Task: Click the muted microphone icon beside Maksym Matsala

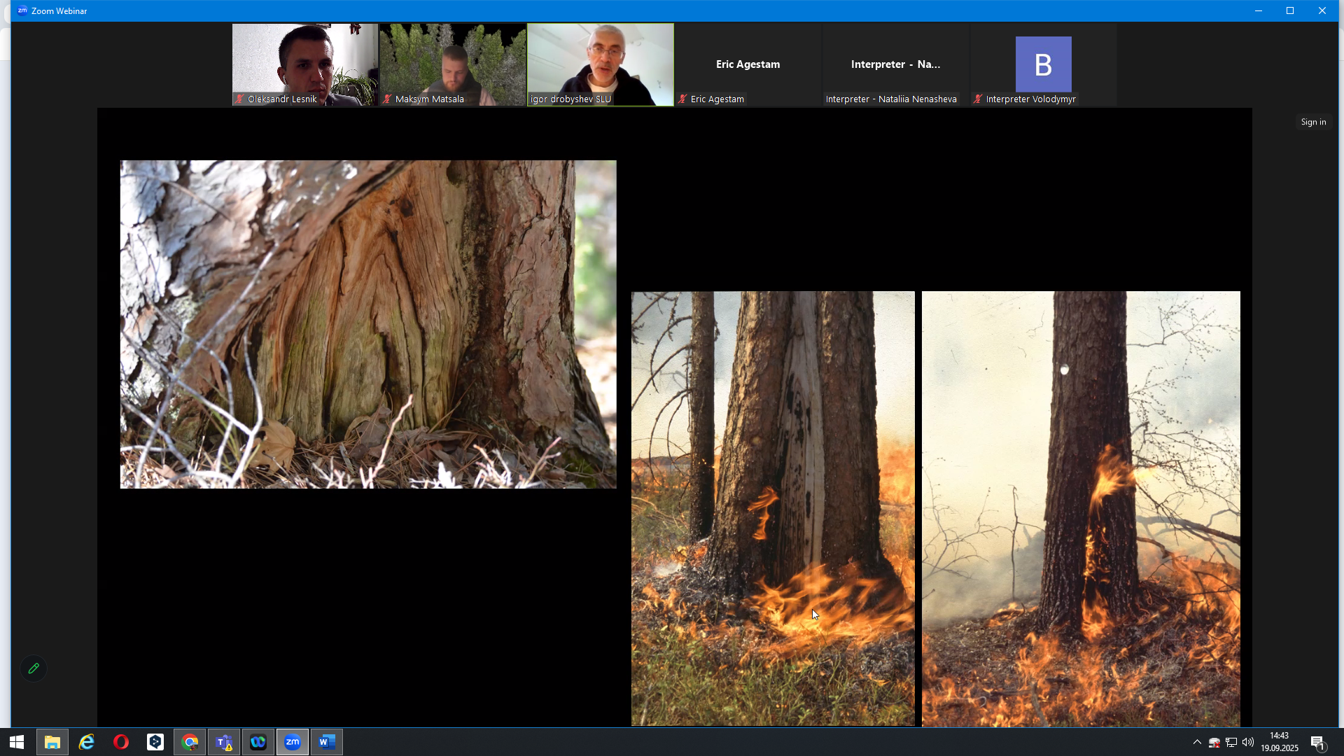Action: 387,99
